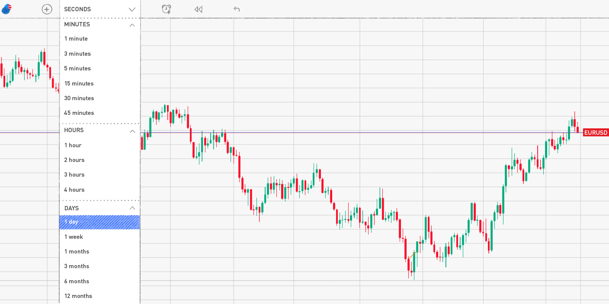
Task: Open the alarm clock alert icon
Action: click(x=166, y=9)
